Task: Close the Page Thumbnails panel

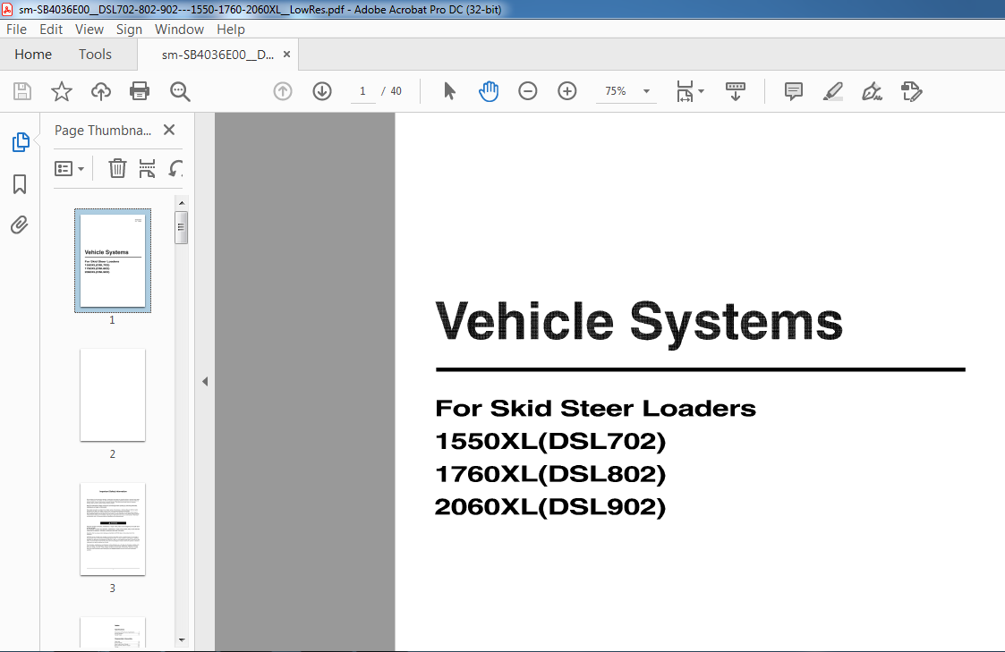Action: click(x=169, y=130)
